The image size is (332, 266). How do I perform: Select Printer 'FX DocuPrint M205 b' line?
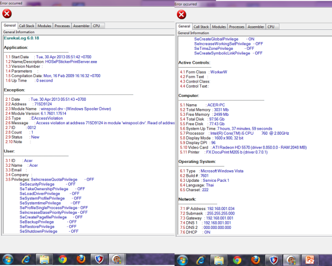tap(224, 152)
